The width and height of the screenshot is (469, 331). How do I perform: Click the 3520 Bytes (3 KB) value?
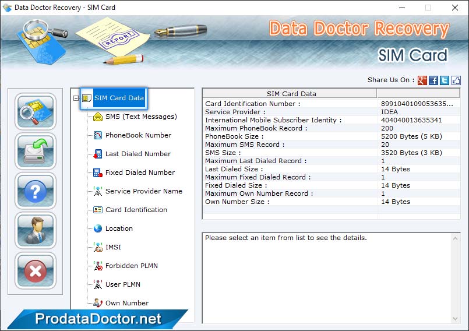tap(411, 153)
